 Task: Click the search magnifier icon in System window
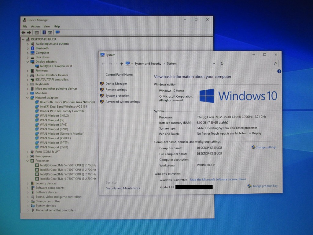point(275,64)
